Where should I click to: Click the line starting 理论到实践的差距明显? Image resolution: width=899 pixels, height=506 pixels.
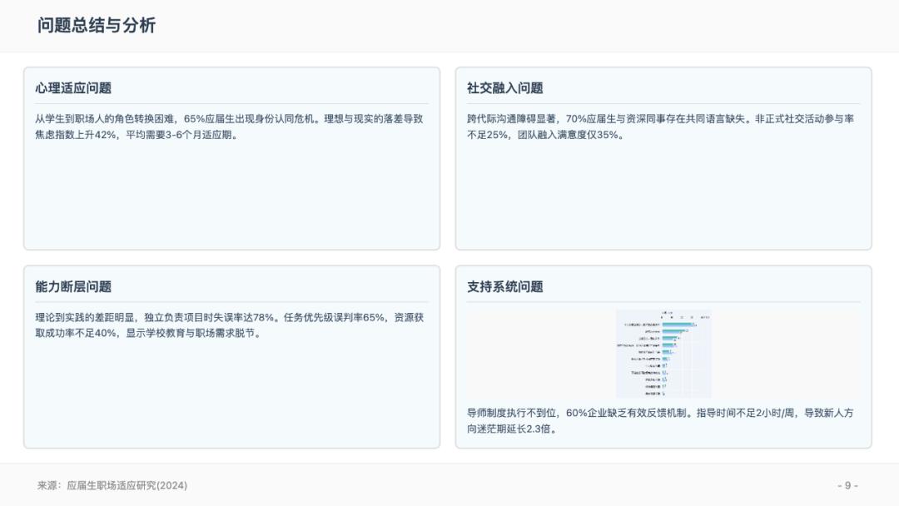(x=229, y=317)
